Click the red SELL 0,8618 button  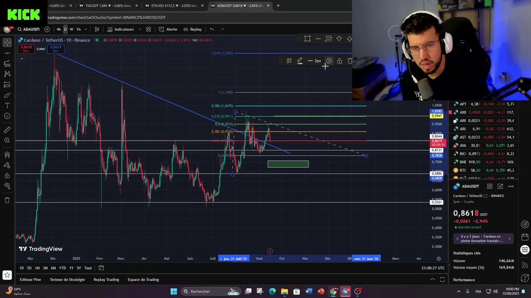(26, 49)
